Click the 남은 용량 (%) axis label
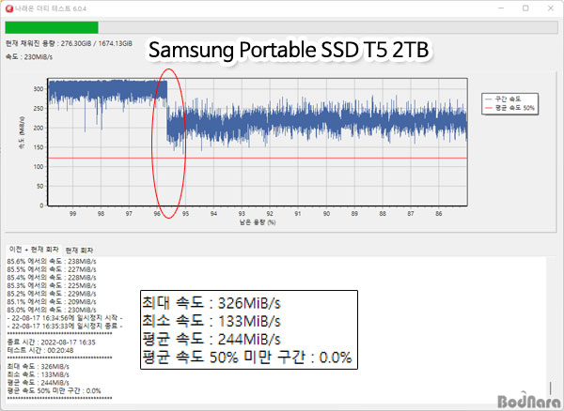 pos(258,223)
